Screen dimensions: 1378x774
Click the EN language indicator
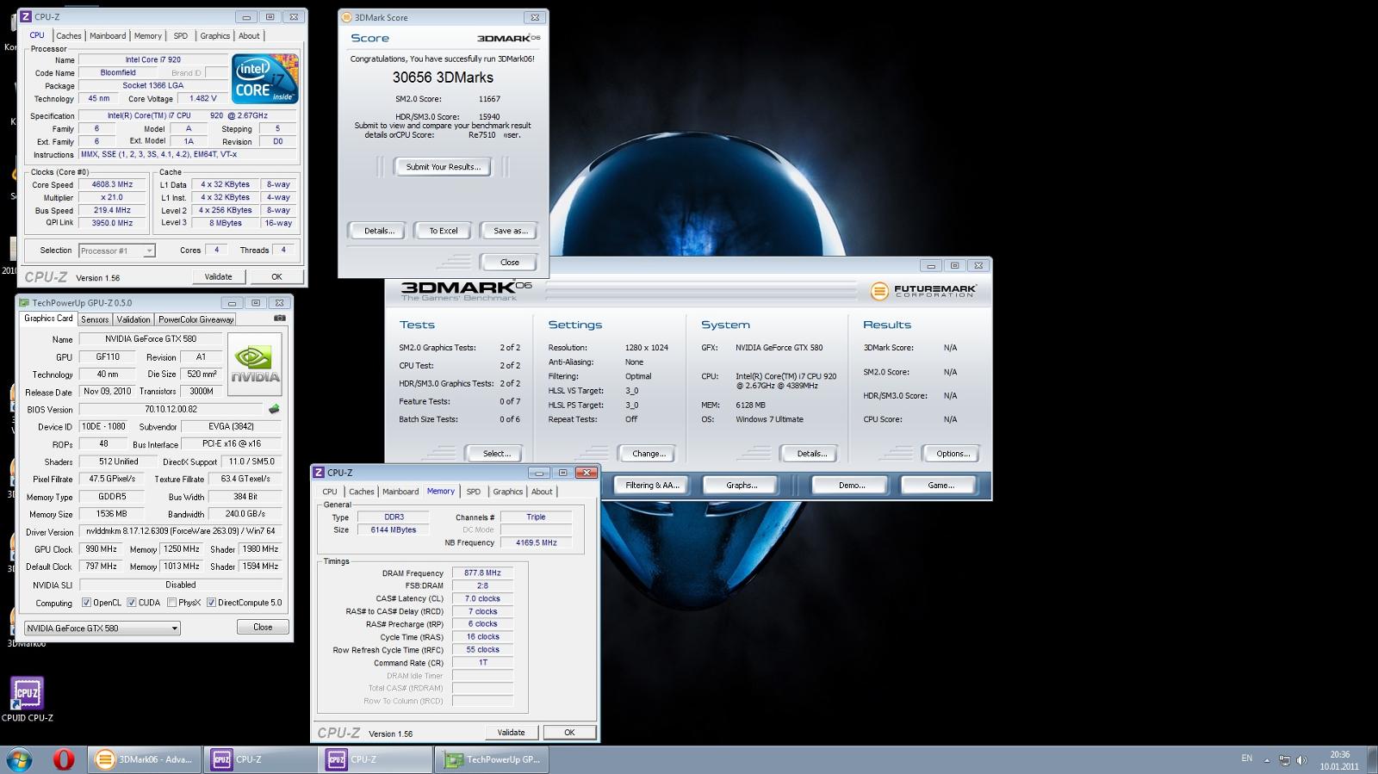1246,759
